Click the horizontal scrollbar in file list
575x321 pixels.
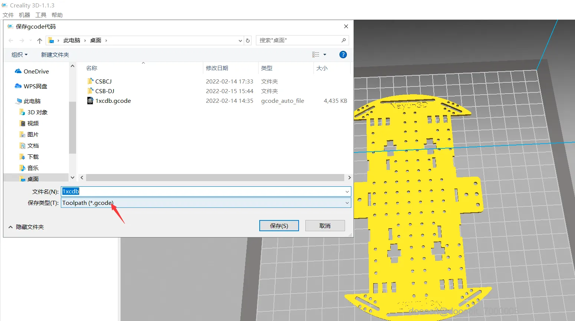215,178
